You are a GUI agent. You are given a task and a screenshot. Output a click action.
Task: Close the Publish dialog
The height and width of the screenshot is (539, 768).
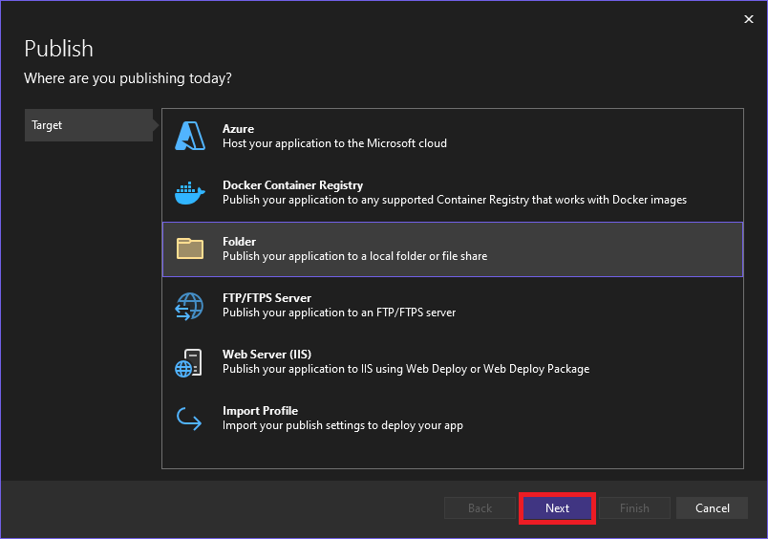[x=748, y=19]
